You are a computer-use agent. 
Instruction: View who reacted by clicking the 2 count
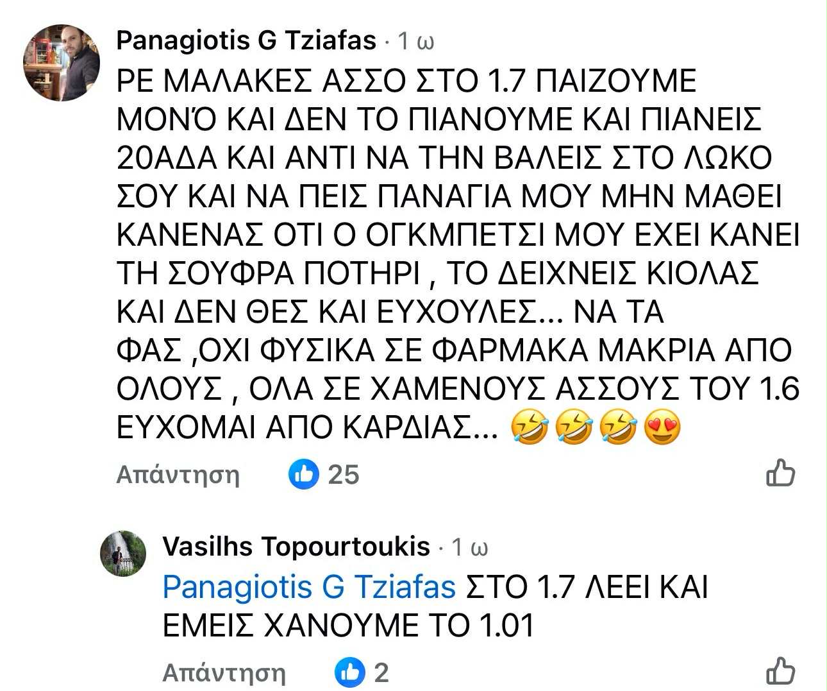381,672
